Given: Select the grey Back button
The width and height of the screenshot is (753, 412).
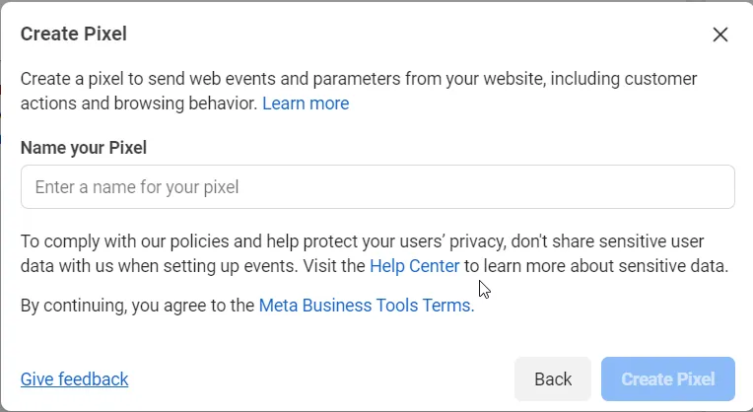Looking at the screenshot, I should click(x=553, y=379).
